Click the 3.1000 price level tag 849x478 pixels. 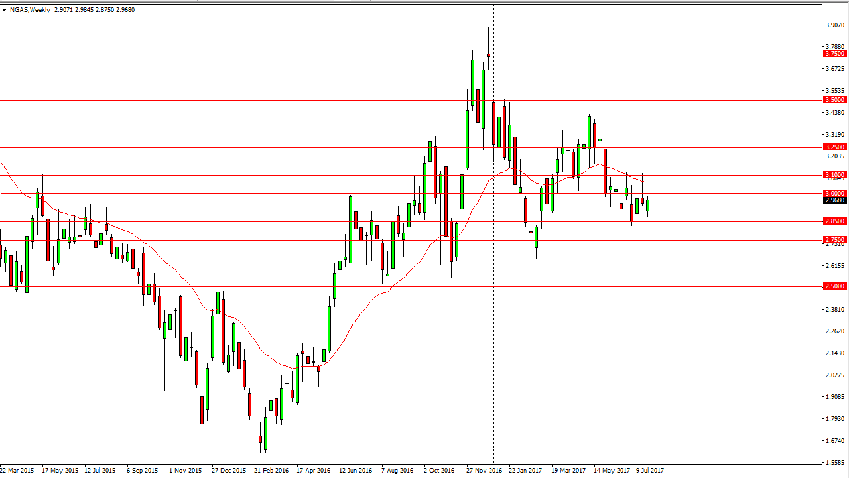(834, 175)
